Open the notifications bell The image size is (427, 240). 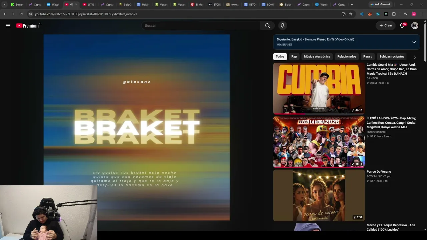click(x=402, y=25)
